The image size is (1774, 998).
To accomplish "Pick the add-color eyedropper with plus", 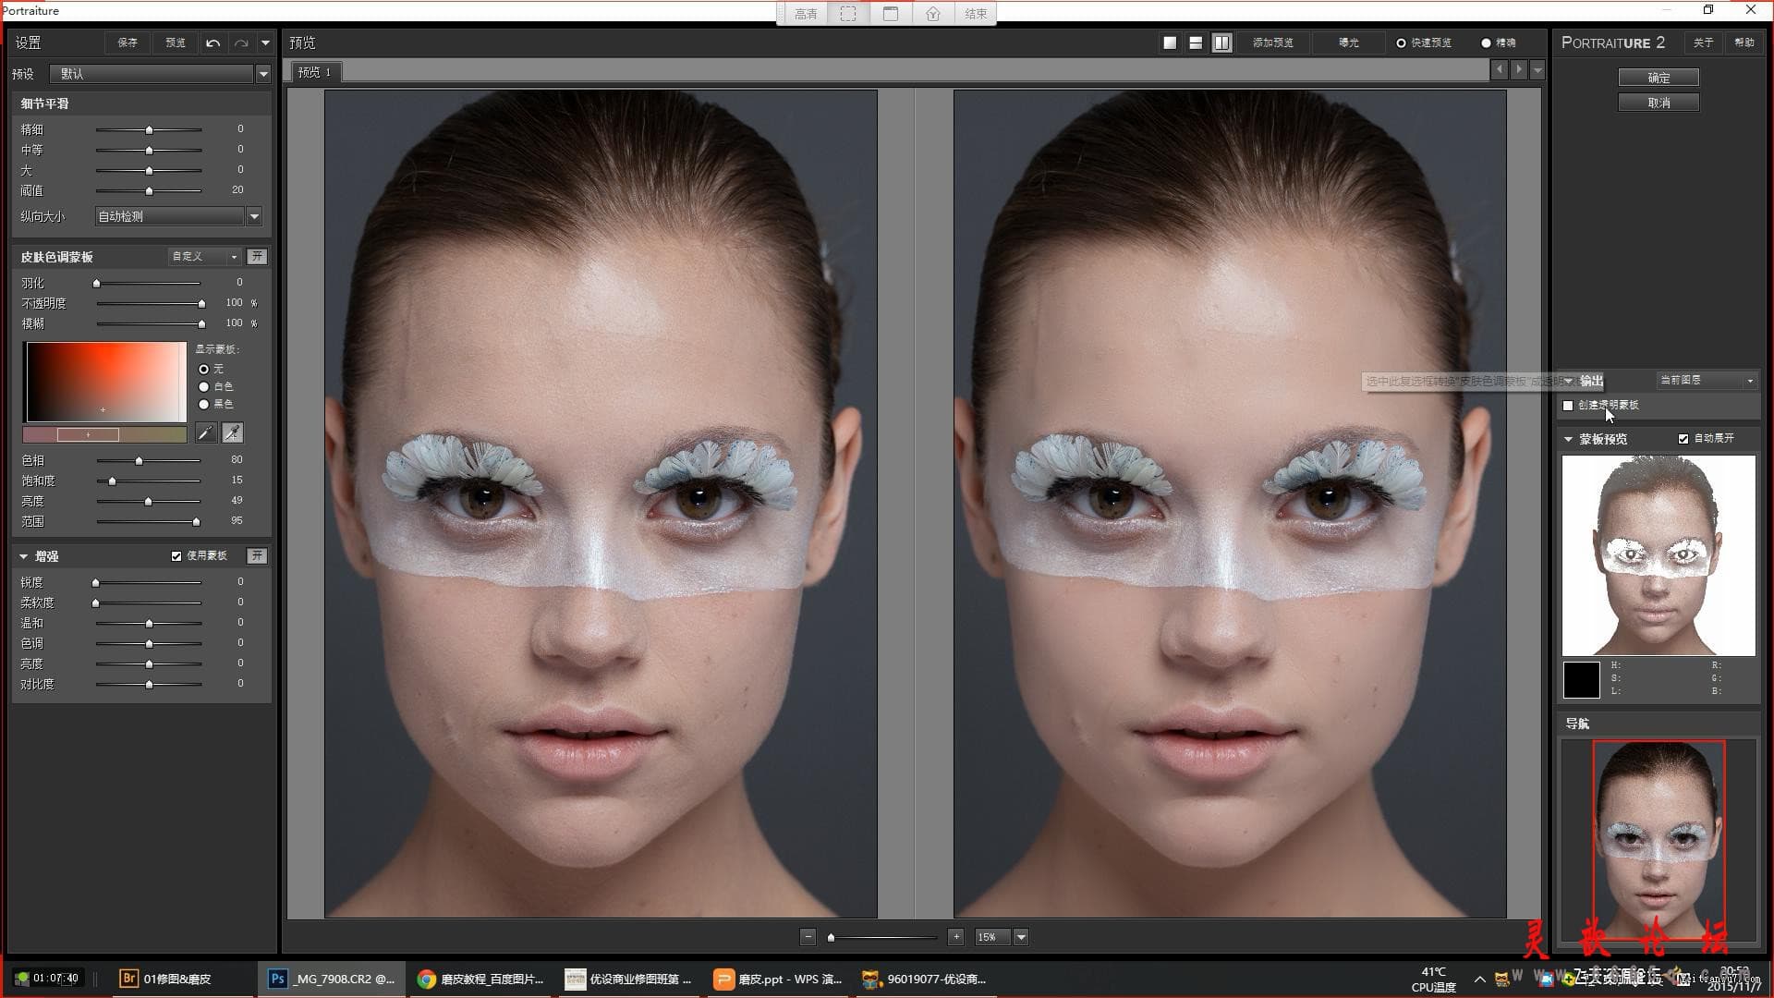I will coord(233,432).
